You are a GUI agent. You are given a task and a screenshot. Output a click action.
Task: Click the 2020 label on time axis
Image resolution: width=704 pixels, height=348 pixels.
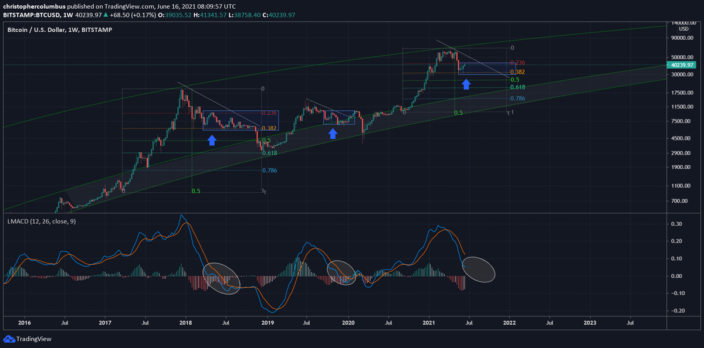tap(348, 322)
